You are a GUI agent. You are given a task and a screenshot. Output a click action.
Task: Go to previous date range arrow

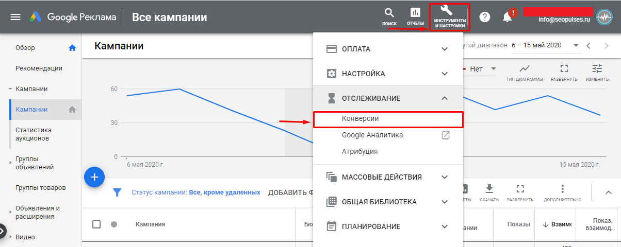[x=588, y=46]
